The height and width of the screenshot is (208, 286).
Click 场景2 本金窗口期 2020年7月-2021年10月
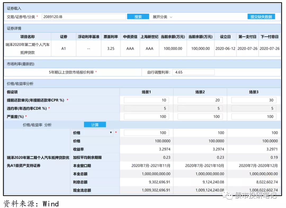pyautogui.click(x=204, y=166)
